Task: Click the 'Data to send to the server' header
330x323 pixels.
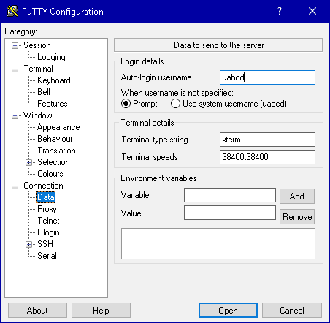Action: (218, 45)
